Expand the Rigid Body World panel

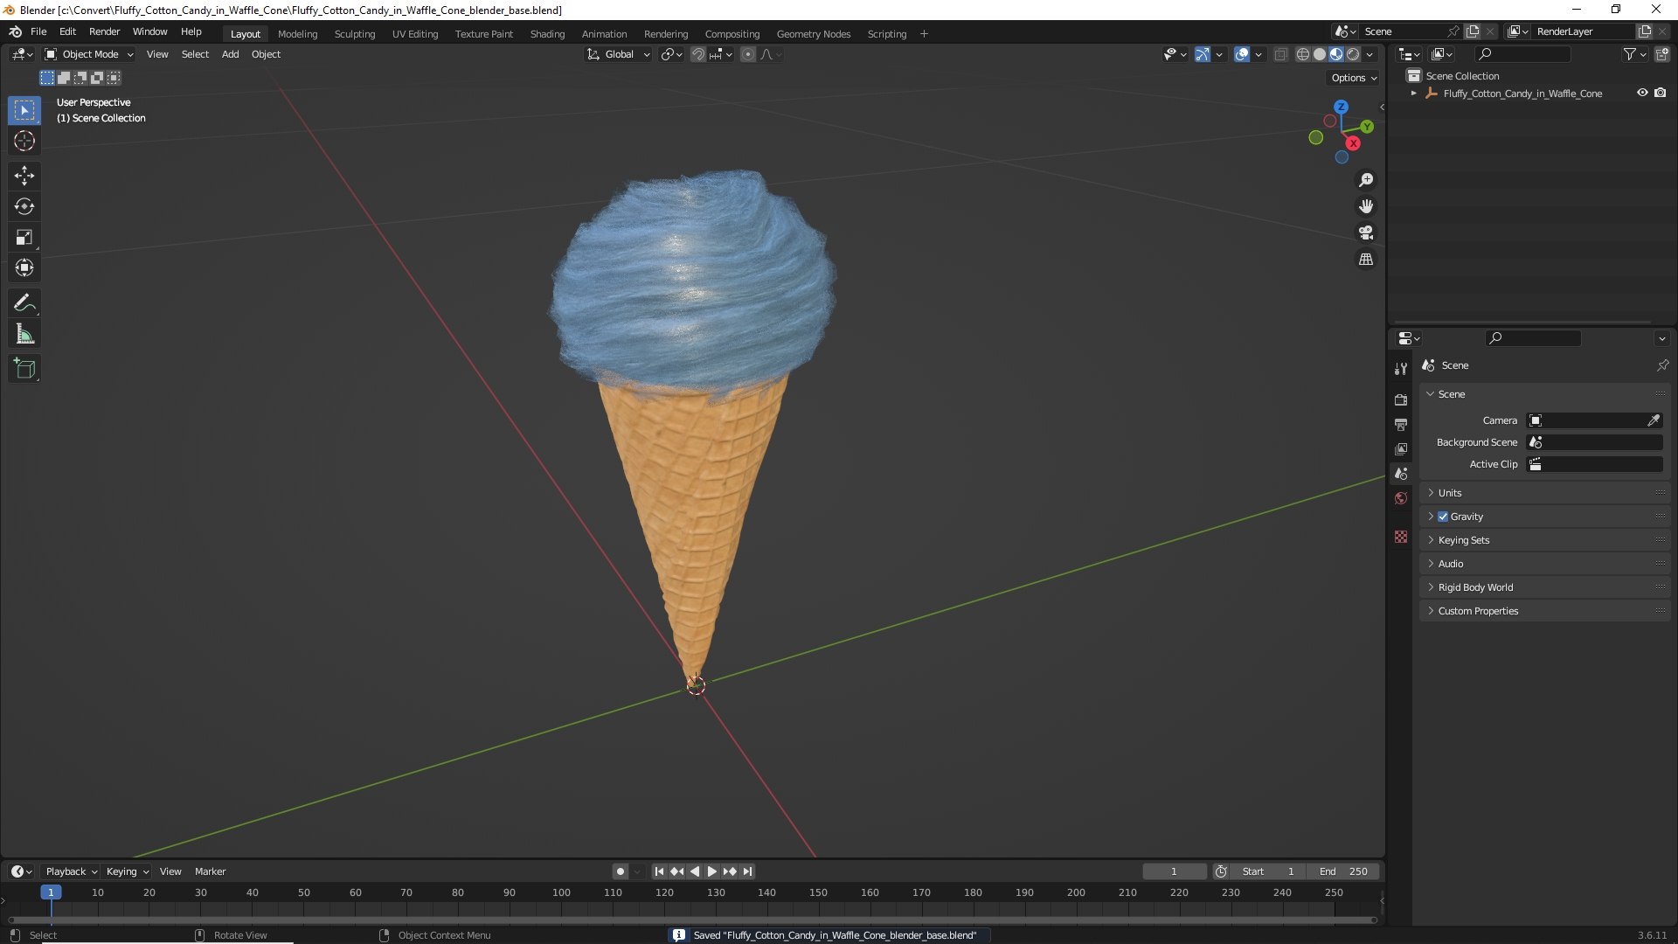coord(1544,587)
